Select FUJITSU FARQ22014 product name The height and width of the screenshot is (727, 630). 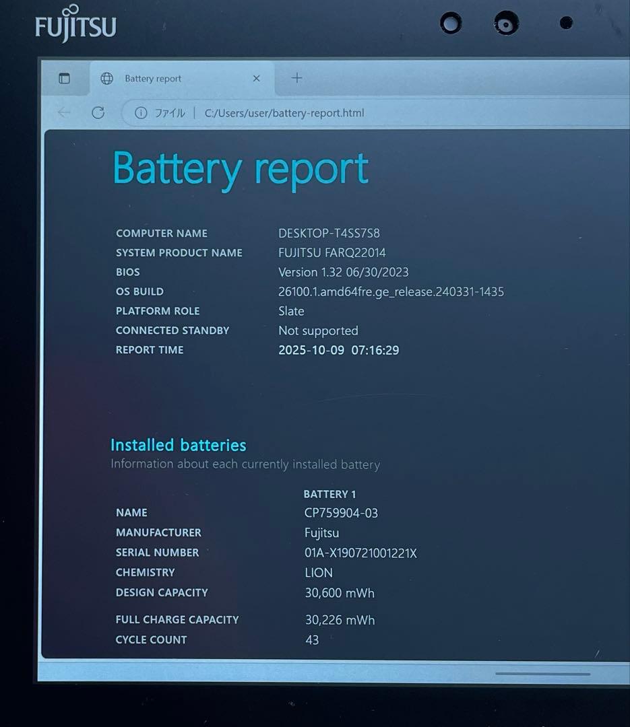(332, 252)
